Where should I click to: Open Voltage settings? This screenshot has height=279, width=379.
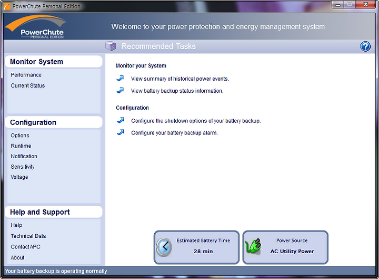[x=19, y=177]
